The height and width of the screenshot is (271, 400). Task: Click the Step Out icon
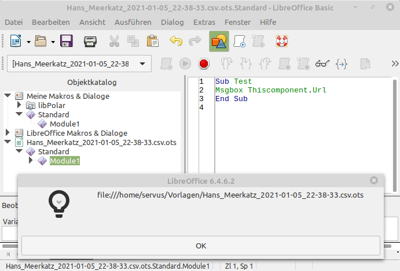click(265, 64)
